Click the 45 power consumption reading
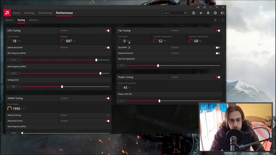Viewport: 276px width, 155px height. point(125,87)
